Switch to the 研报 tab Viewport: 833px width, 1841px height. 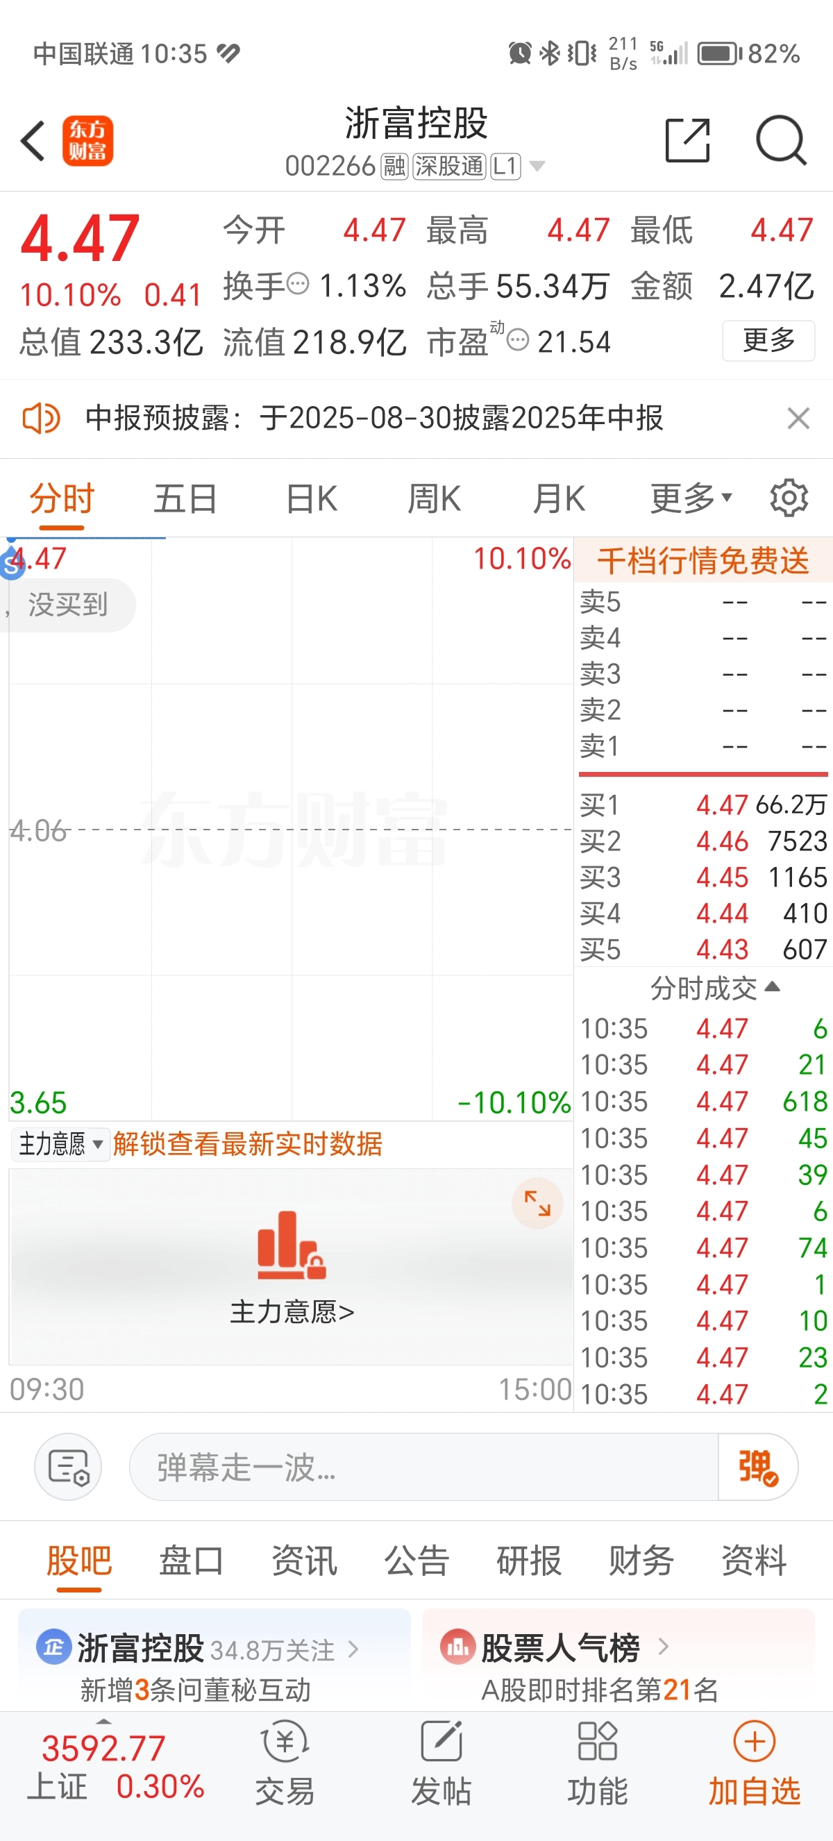pos(529,1560)
